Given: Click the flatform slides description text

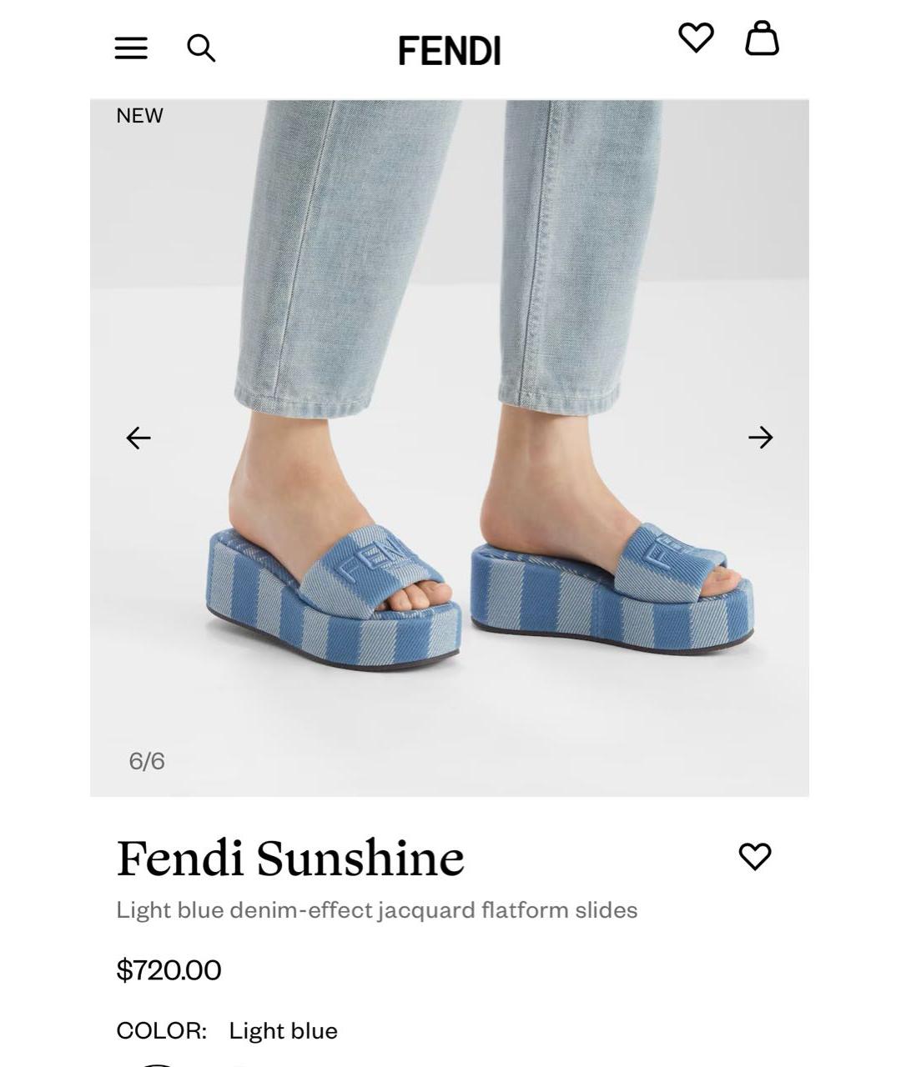Looking at the screenshot, I should pyautogui.click(x=377, y=909).
